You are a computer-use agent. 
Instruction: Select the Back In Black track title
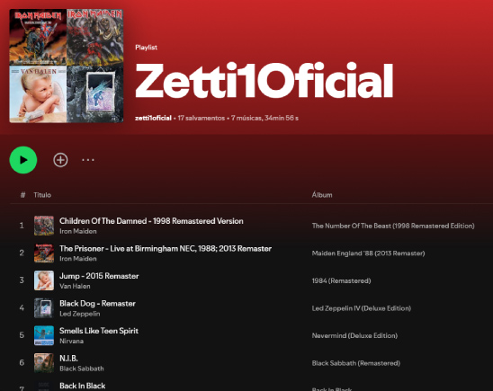[83, 386]
